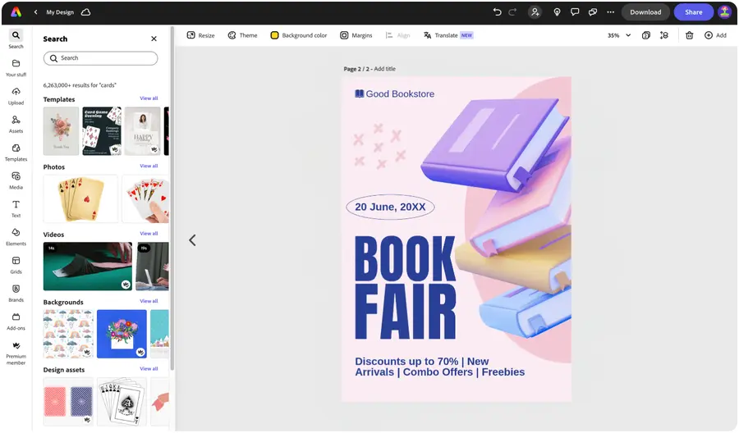Open the Media panel

16,180
